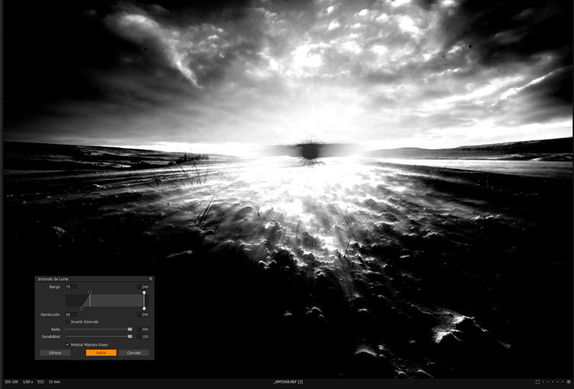Click the upper-right range handle in luma graph
574x389 pixels.
(x=144, y=292)
